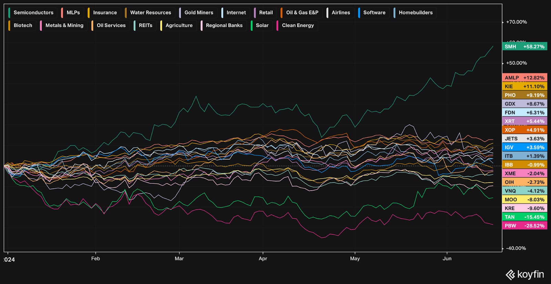Screen dimensions: 551x284
Task: Toggle the MLPs legend series
Action: click(x=72, y=13)
